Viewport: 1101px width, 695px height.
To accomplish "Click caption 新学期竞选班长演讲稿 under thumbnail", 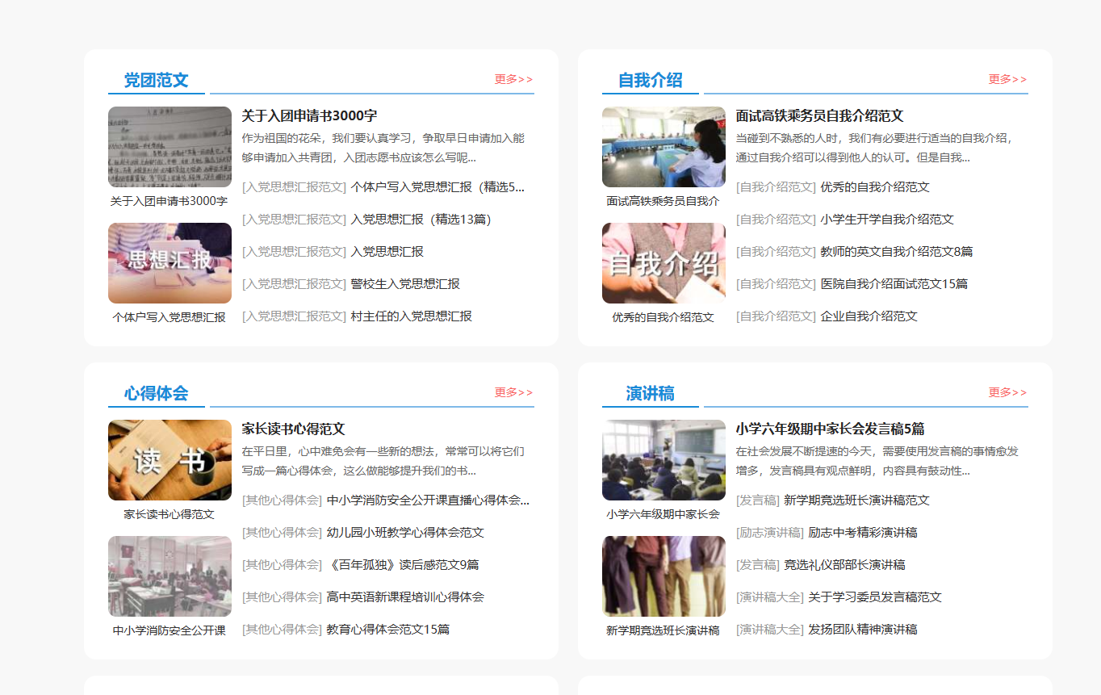I will (663, 630).
